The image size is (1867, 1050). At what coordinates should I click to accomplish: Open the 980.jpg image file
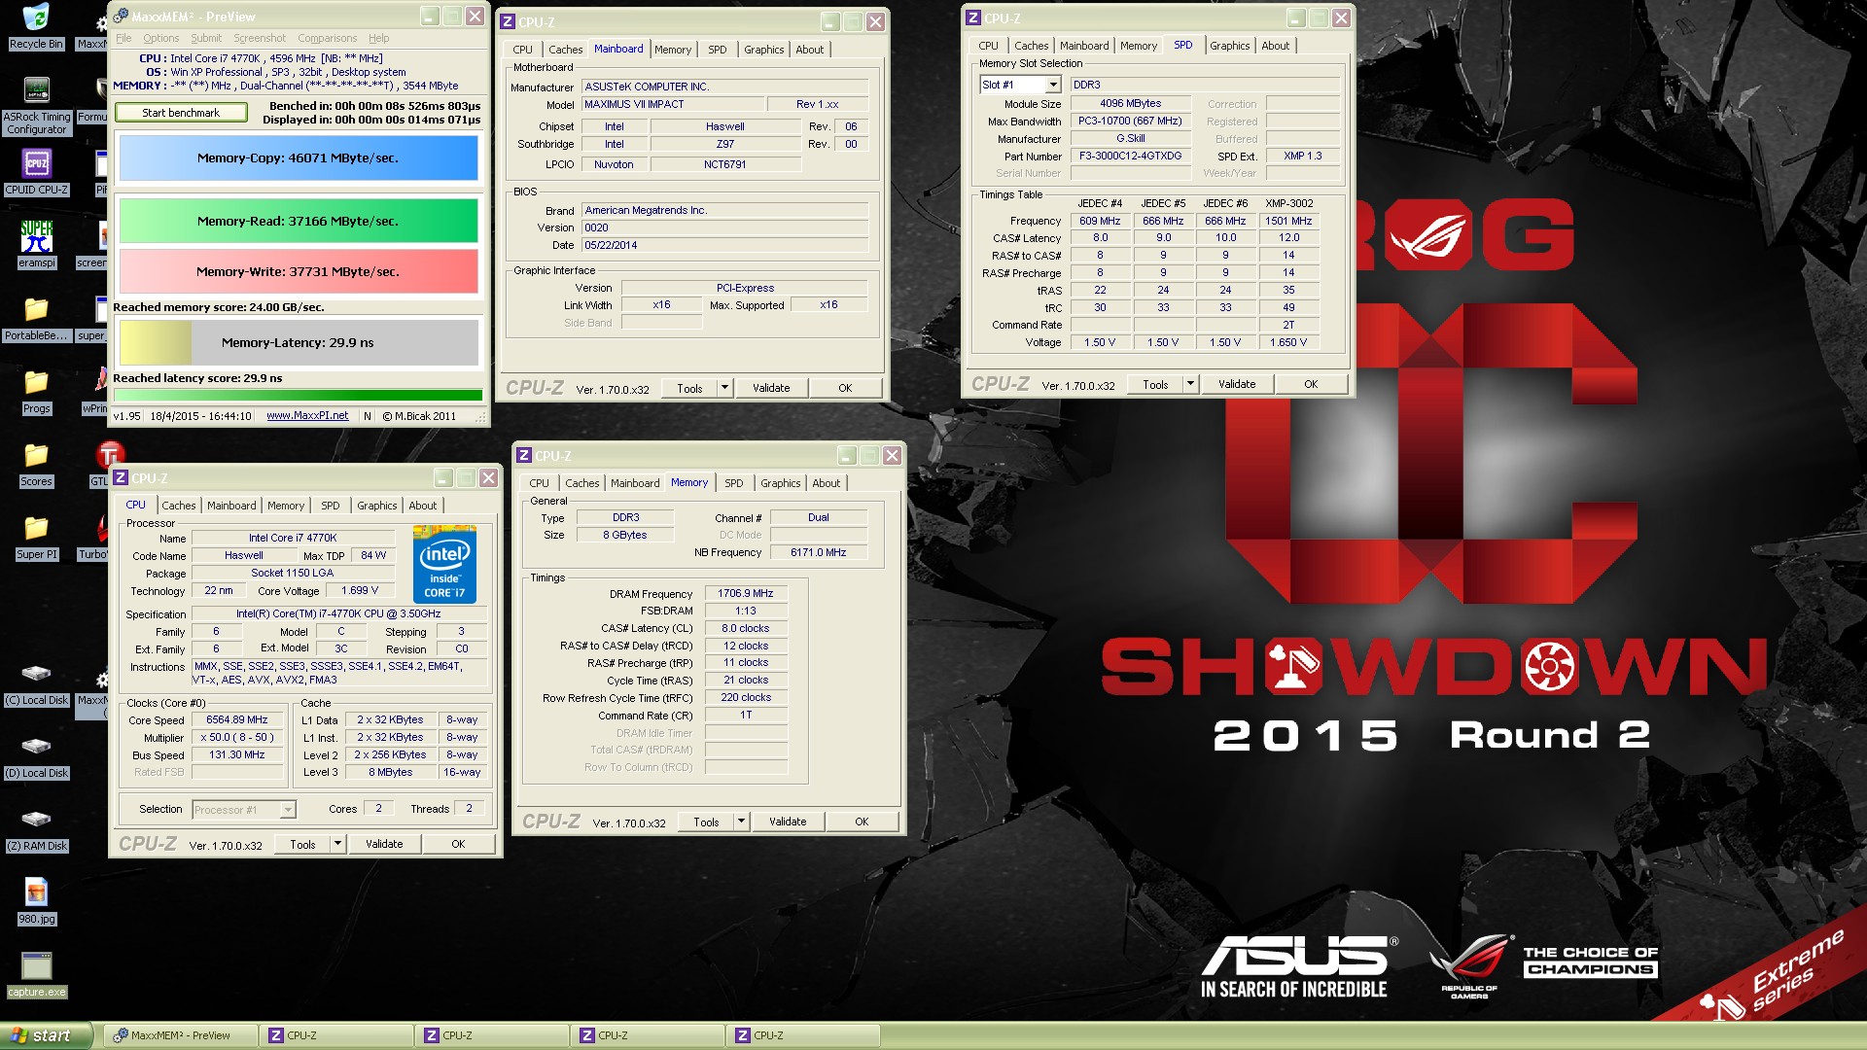click(36, 901)
